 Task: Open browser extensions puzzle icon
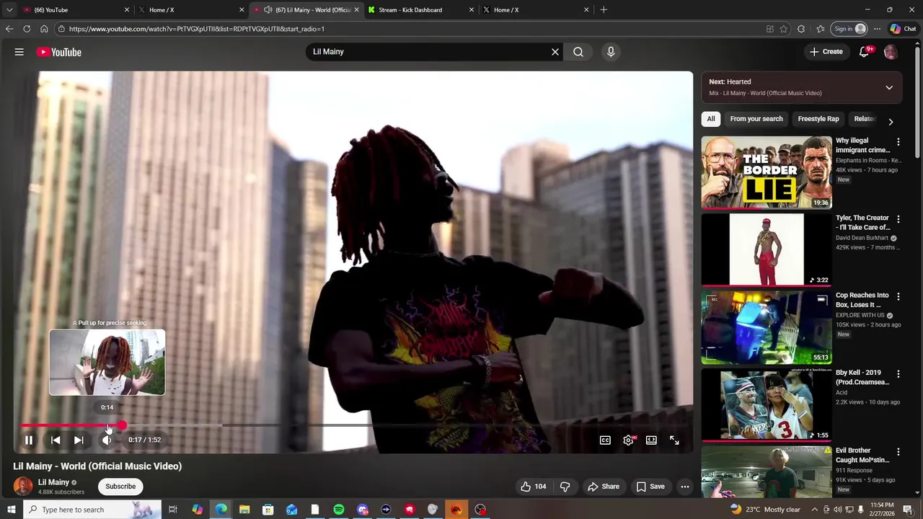pos(801,29)
